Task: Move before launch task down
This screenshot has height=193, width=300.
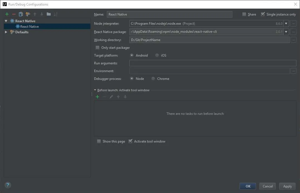Action: (125, 97)
